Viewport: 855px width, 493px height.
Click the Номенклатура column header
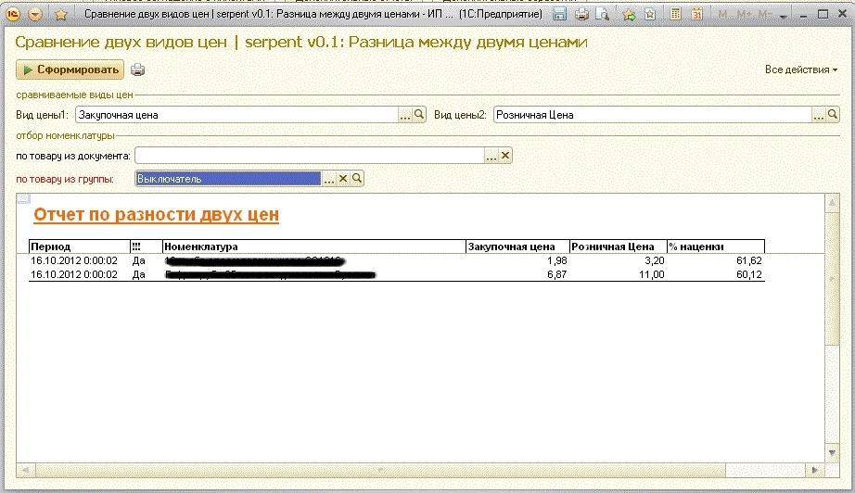(314, 246)
